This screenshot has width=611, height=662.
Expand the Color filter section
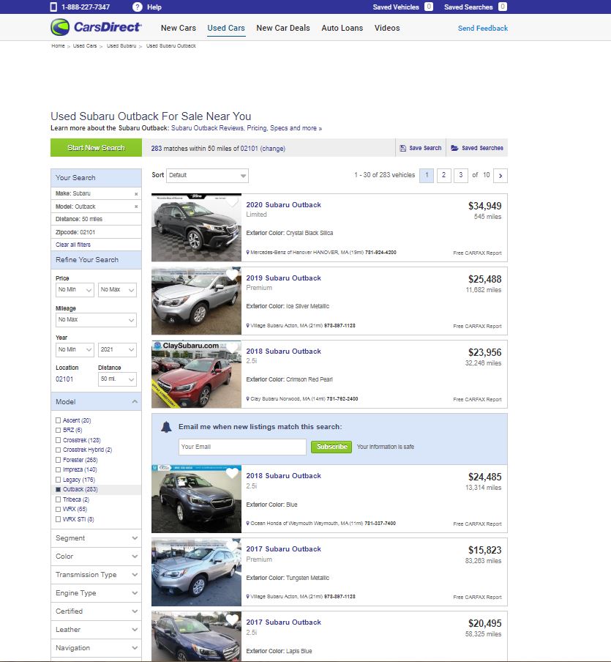click(x=96, y=557)
